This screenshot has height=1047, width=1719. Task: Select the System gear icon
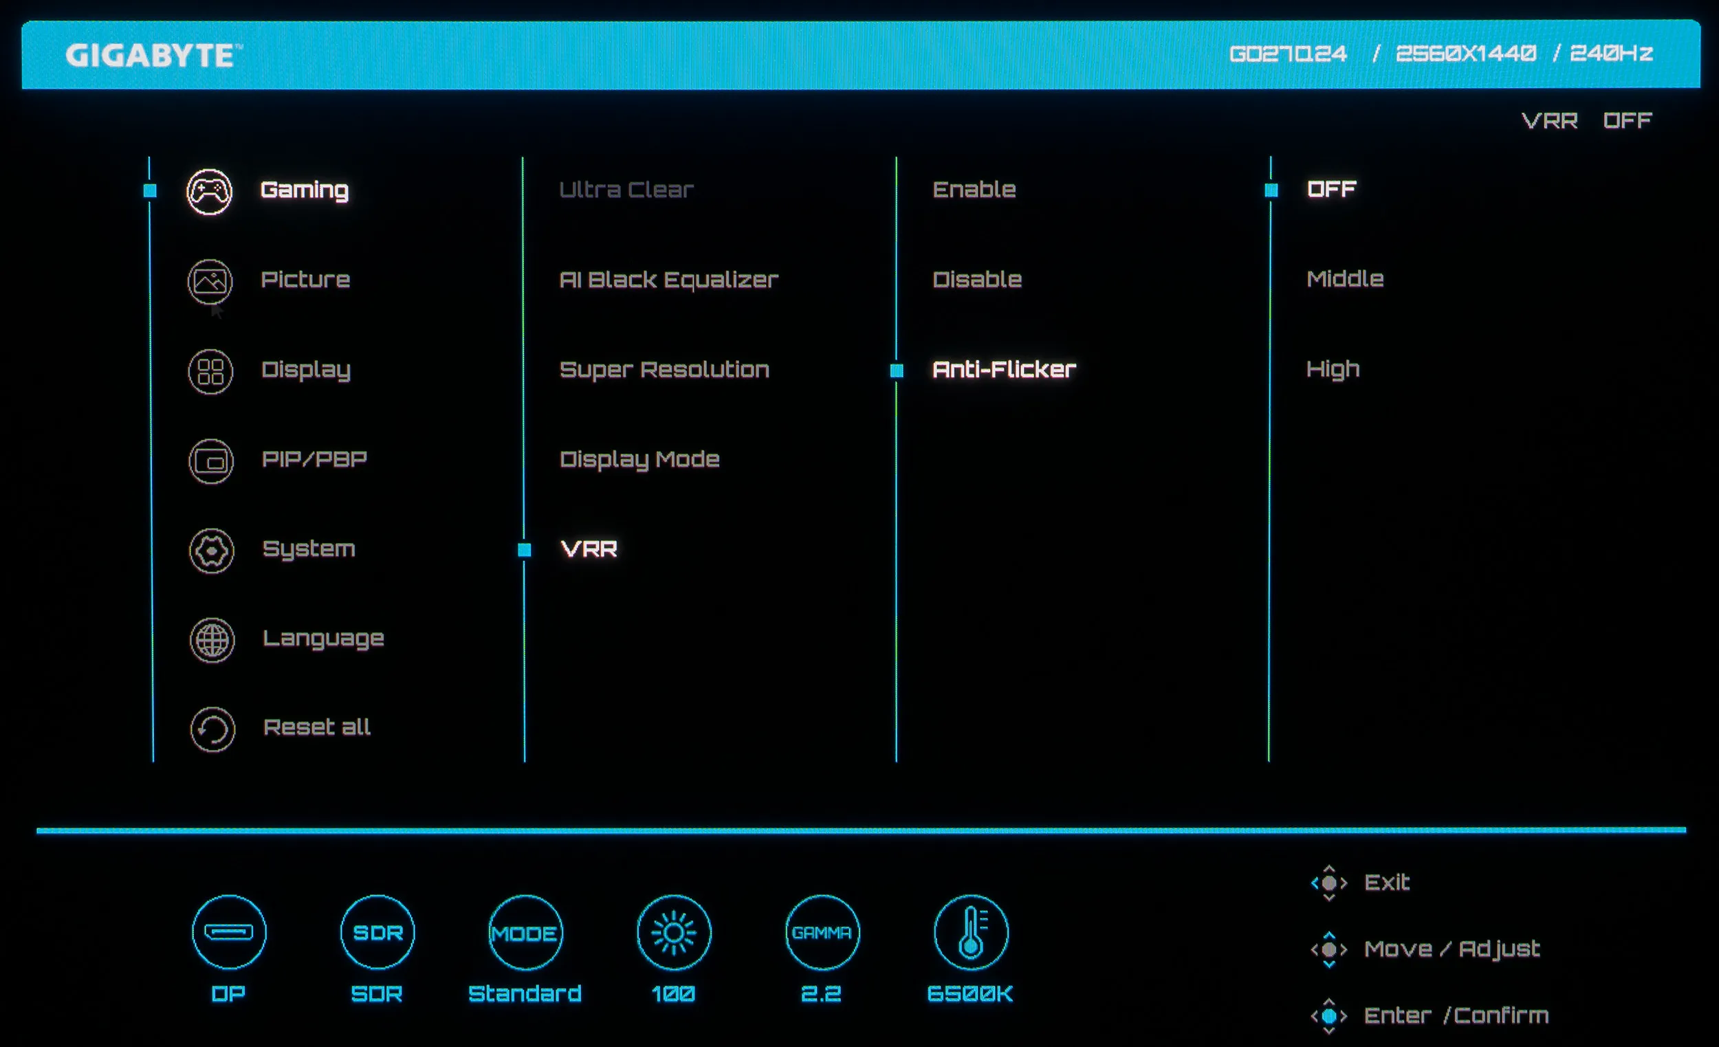click(211, 551)
